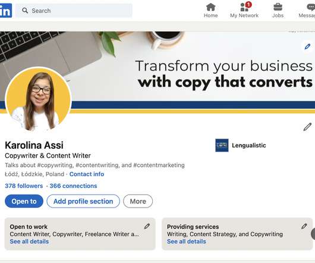Edit profile intro pencil icon
Image resolution: width=315 pixels, height=263 pixels.
click(x=307, y=127)
